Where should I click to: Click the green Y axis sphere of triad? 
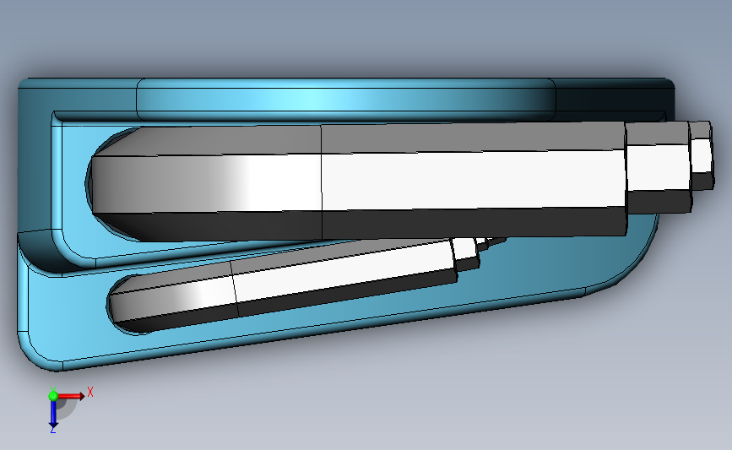click(53, 396)
